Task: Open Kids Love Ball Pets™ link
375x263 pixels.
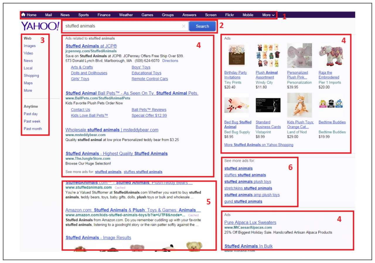Action: click(x=89, y=115)
